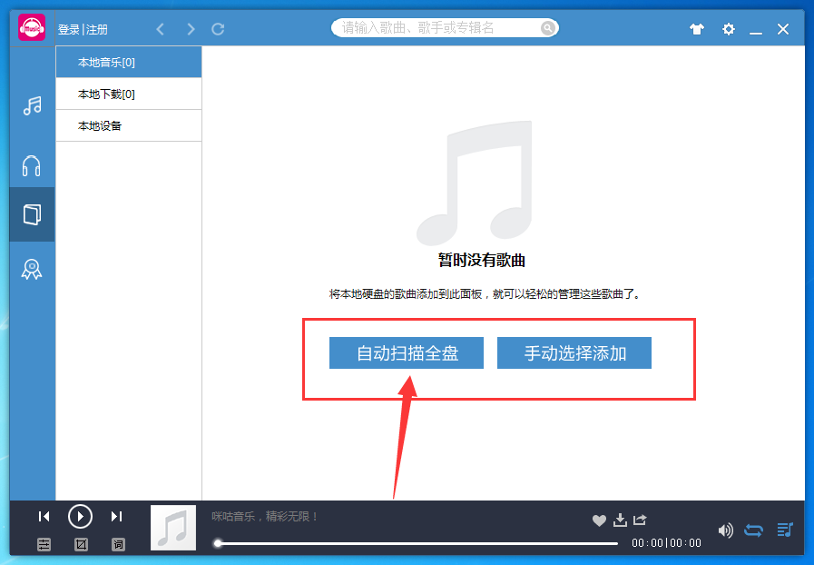Image resolution: width=814 pixels, height=565 pixels.
Task: Click the 自动扫描全盘 button
Action: click(x=407, y=353)
